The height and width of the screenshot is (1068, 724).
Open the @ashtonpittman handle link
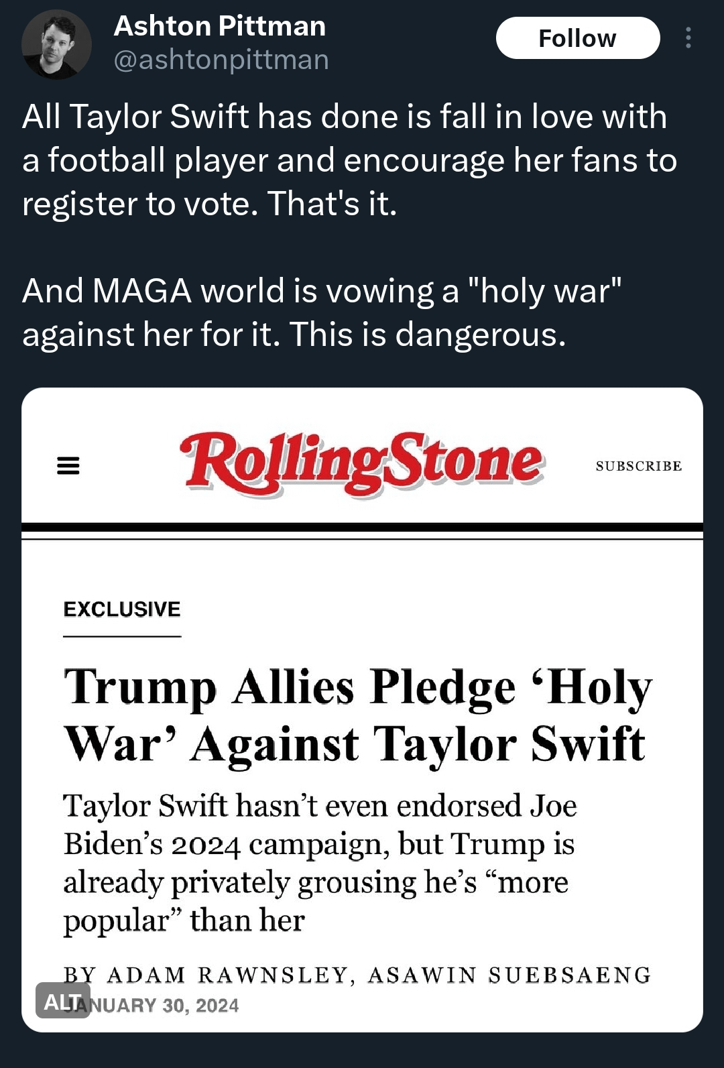coord(221,60)
